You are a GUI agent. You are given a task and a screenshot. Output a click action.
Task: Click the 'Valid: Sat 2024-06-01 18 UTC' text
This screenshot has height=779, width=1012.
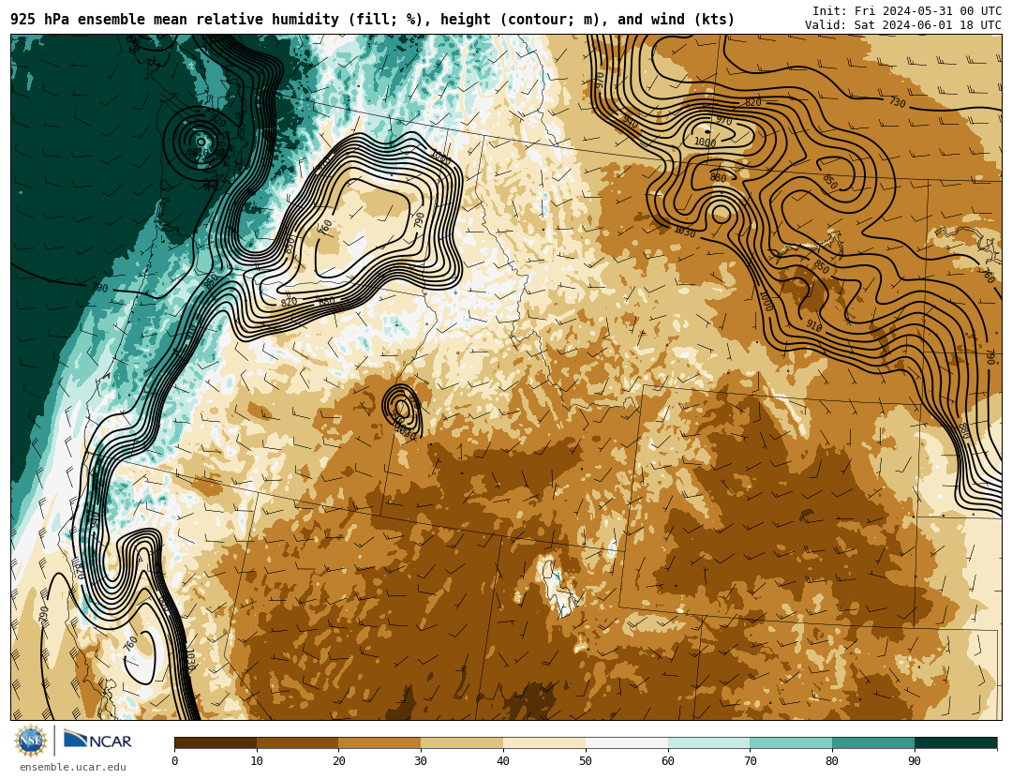point(903,25)
